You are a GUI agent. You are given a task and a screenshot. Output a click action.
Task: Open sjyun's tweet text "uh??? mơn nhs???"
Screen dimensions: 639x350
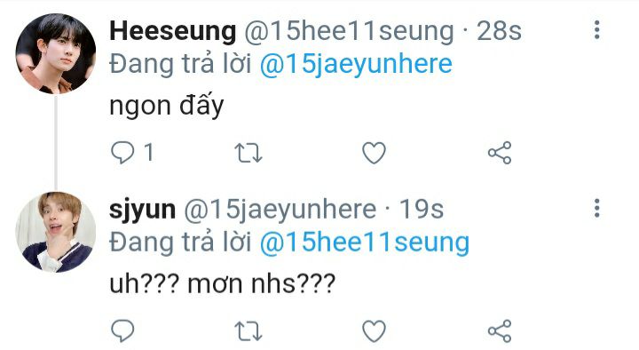pos(223,283)
